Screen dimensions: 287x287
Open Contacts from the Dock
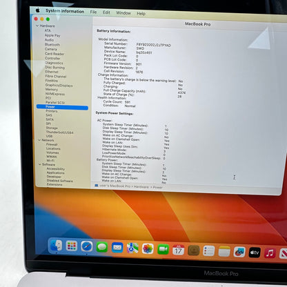point(194,250)
